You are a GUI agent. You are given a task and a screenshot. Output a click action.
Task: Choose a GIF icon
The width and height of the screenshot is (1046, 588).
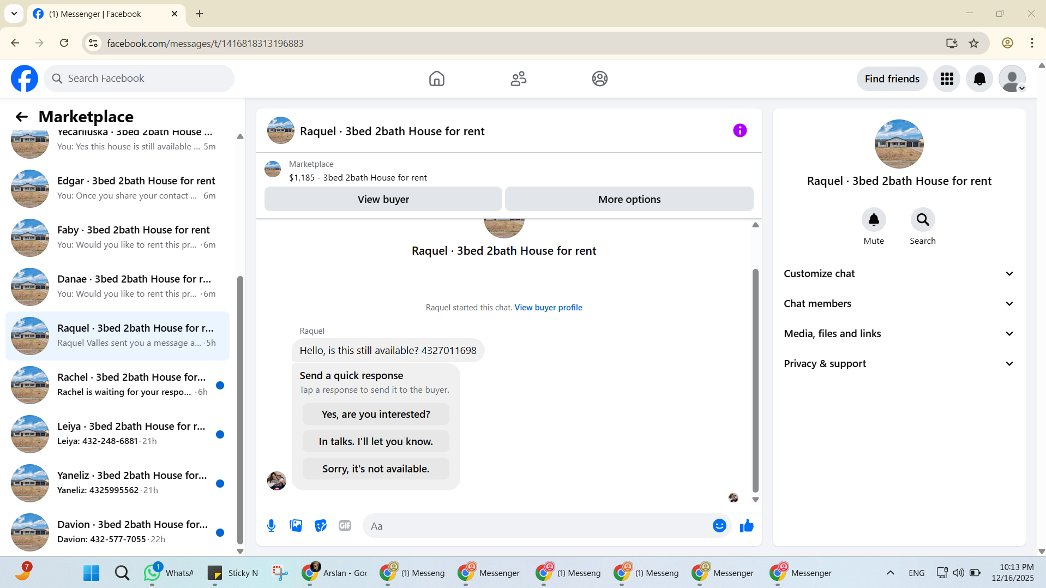(x=345, y=526)
